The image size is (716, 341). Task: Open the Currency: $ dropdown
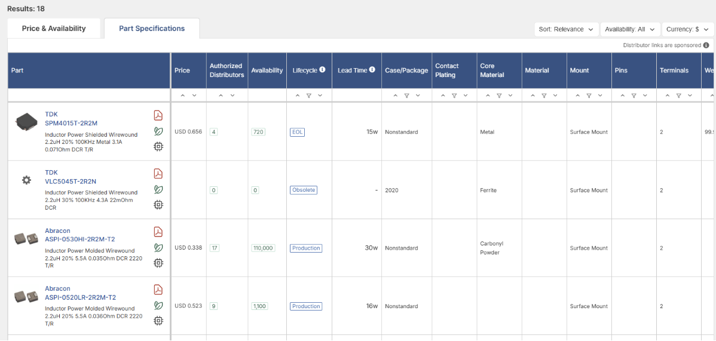[688, 29]
